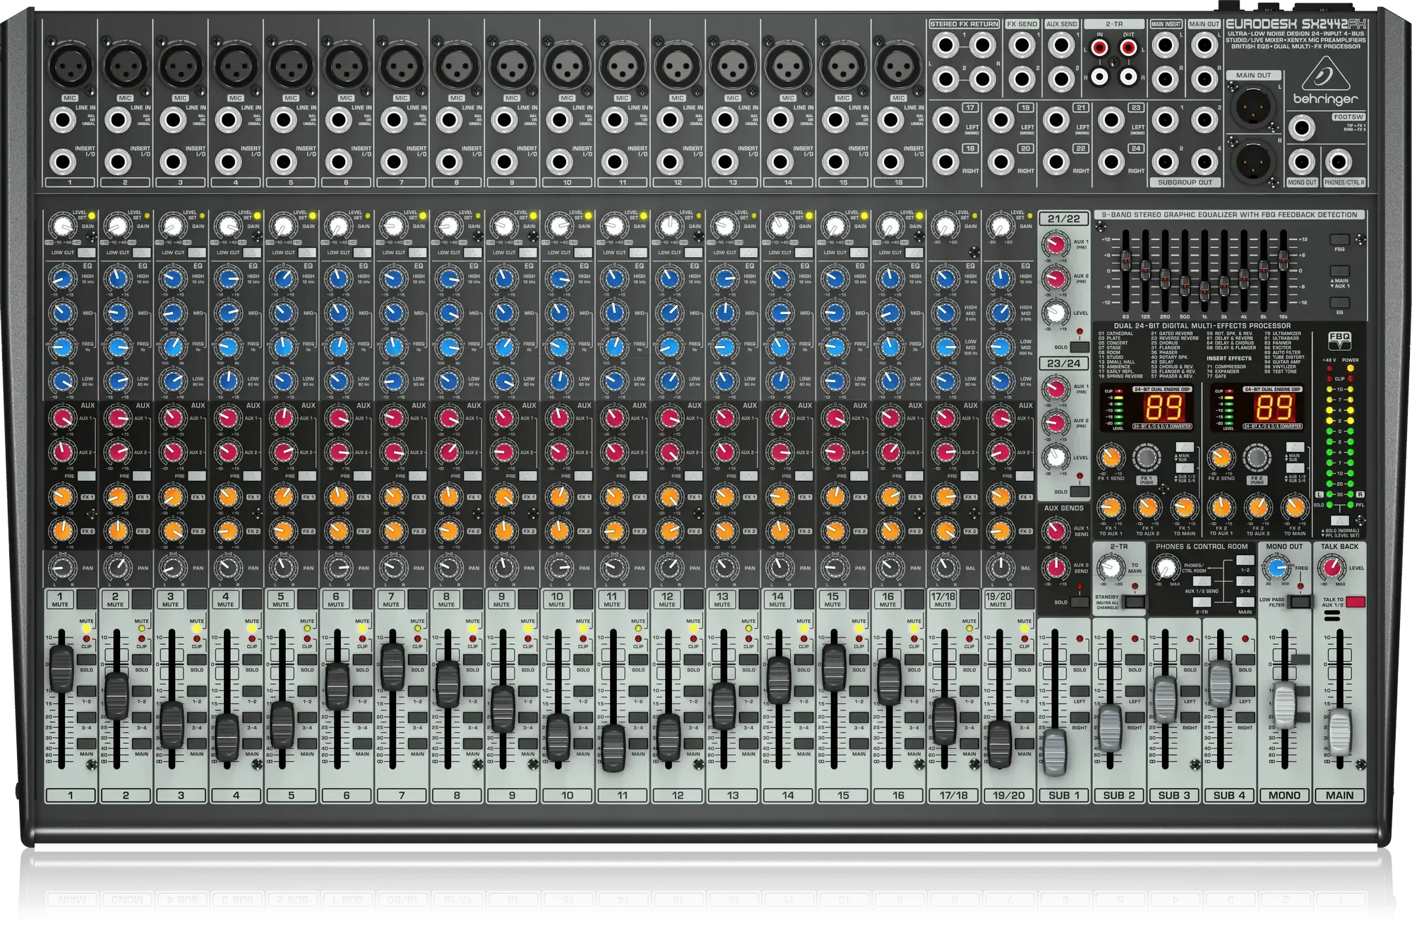Adjust the MONO OUT FREQ knob

pyautogui.click(x=1278, y=569)
